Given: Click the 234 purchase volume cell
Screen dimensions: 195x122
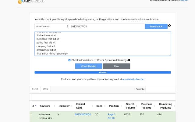Looking at the screenshot, I should pyautogui.click(x=142, y=114).
